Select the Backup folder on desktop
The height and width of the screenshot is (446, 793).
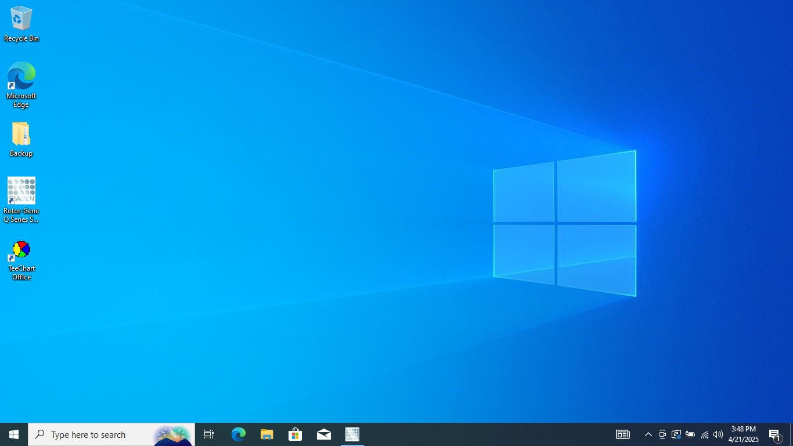point(21,139)
